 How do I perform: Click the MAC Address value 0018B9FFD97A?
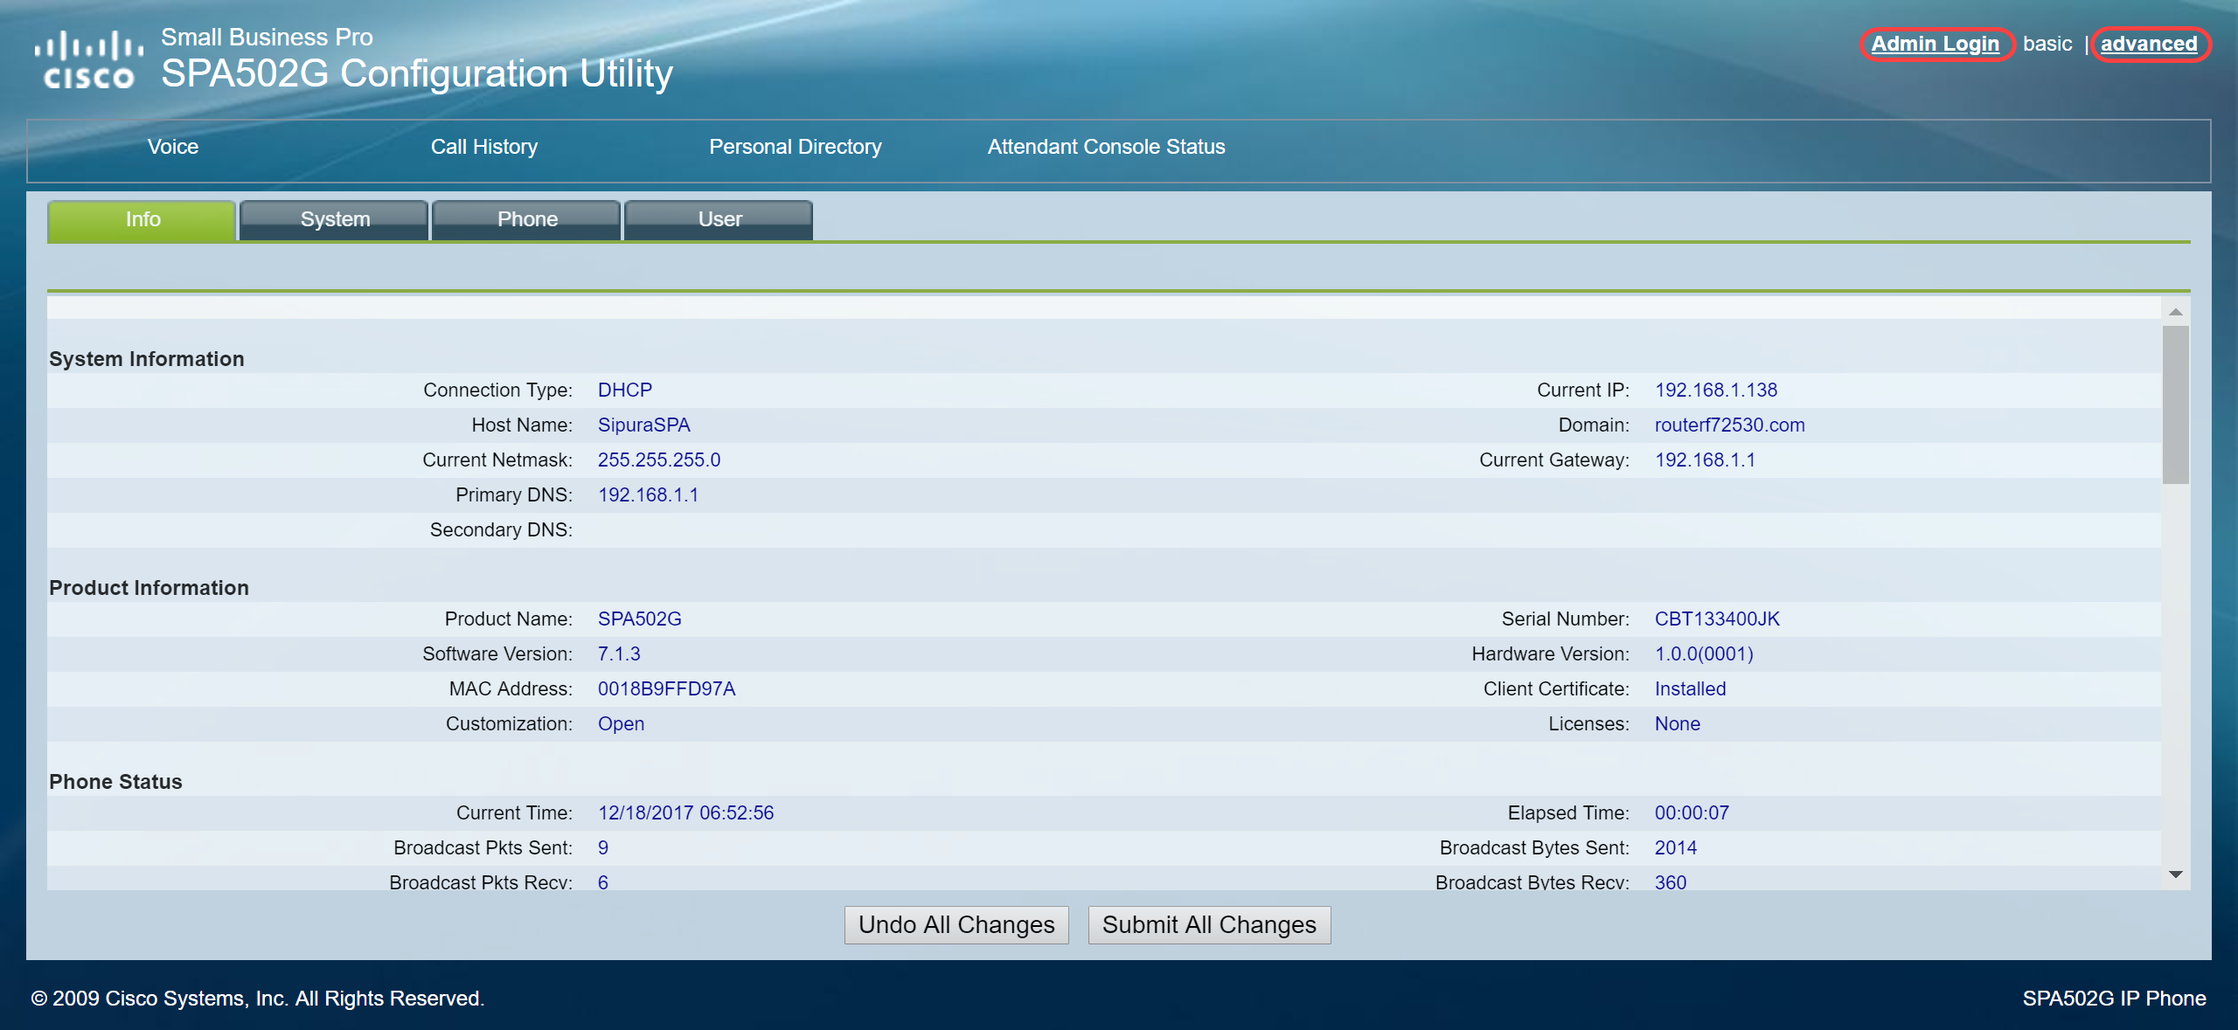[x=666, y=688]
